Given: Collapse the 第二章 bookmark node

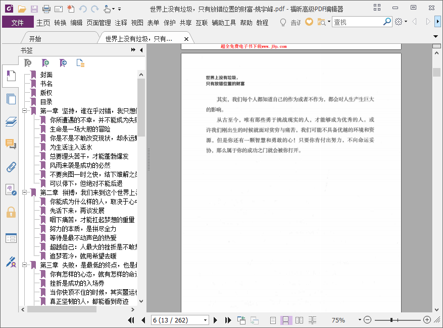Looking at the screenshot, I should (25, 192).
